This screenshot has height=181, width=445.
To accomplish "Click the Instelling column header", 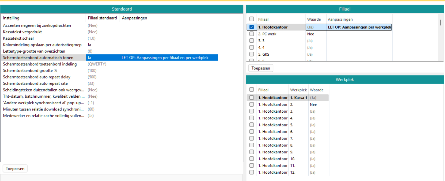I will point(11,18).
